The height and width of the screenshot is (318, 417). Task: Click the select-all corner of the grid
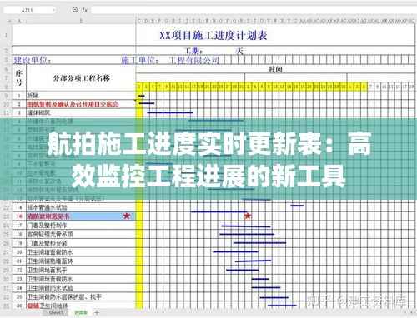[8, 21]
